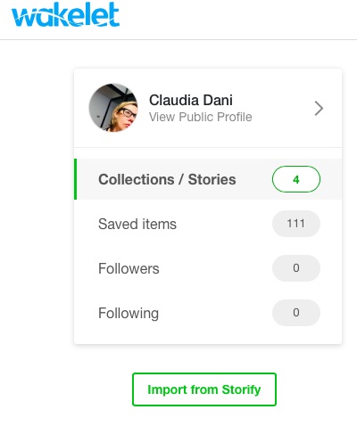Click the green active bar beside Collections

pyautogui.click(x=76, y=179)
